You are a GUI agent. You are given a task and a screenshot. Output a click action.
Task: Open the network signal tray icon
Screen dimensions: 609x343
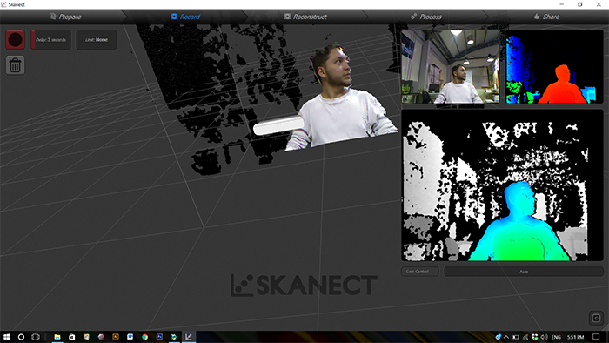click(x=525, y=337)
